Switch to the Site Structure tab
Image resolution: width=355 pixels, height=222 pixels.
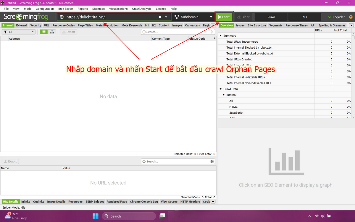click(256, 25)
